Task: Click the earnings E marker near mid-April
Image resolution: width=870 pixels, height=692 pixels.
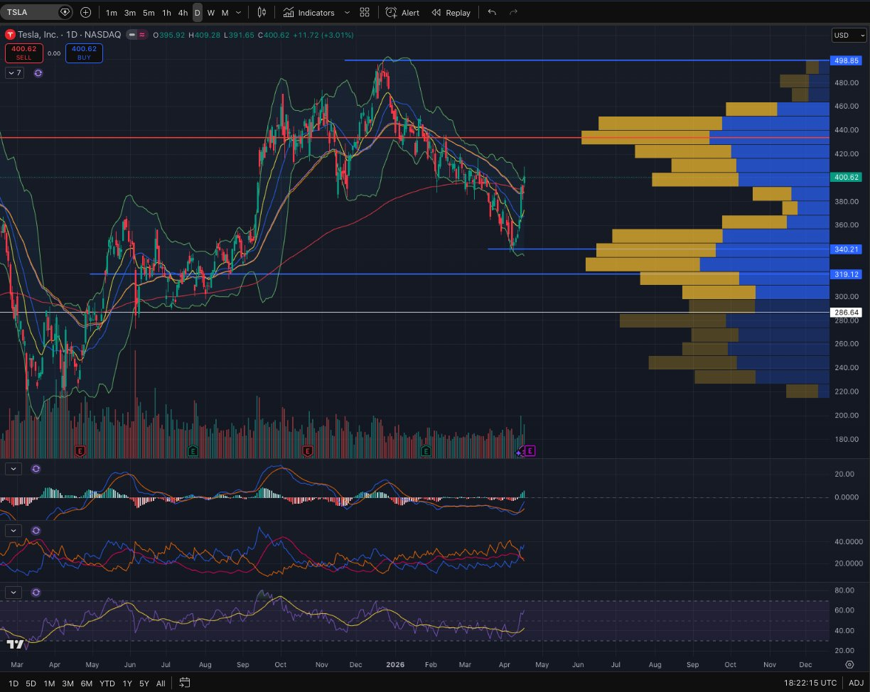Action: (x=530, y=450)
